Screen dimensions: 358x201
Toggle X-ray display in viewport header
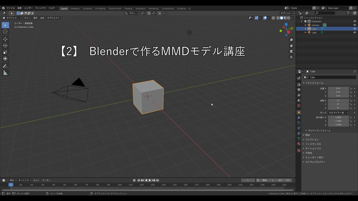point(273,18)
